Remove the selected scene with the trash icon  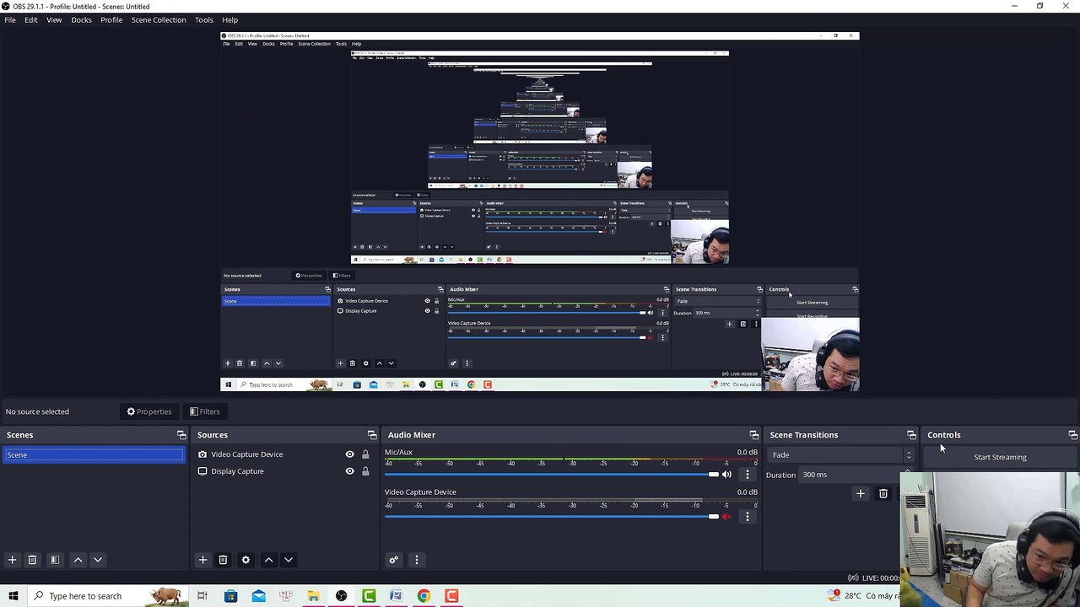pyautogui.click(x=32, y=560)
